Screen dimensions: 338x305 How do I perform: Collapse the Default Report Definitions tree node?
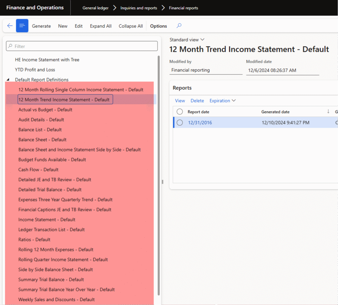[8, 80]
